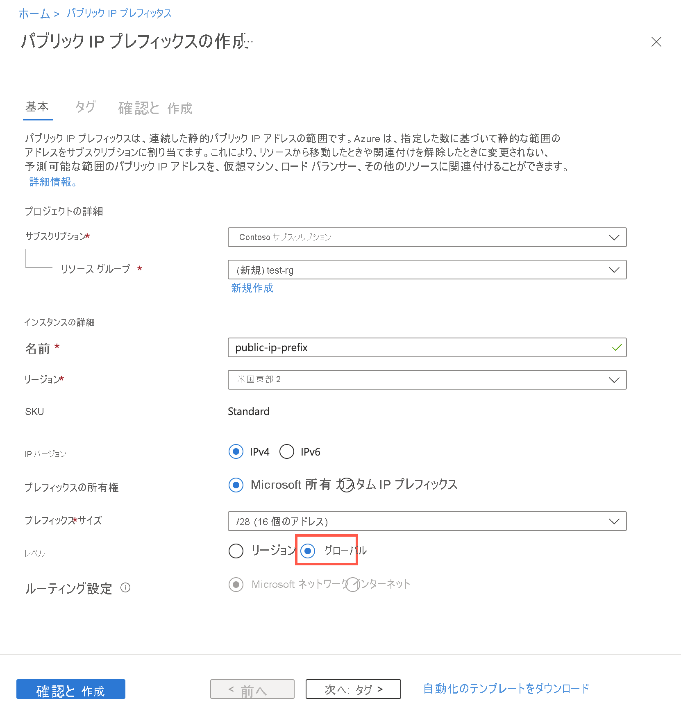Click the プロジェクトの詳細 heading
Viewport: 681px width, 712px height.
coord(64,211)
